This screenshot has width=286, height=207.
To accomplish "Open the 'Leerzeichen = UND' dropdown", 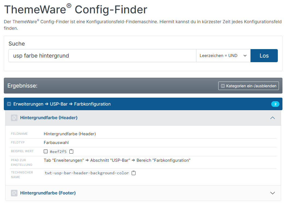I will point(223,56).
